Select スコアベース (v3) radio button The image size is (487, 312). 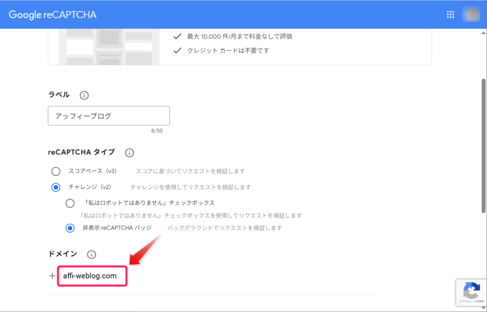point(56,171)
